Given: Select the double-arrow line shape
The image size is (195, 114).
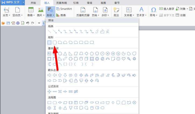Looking at the screenshot, I should (60, 31).
